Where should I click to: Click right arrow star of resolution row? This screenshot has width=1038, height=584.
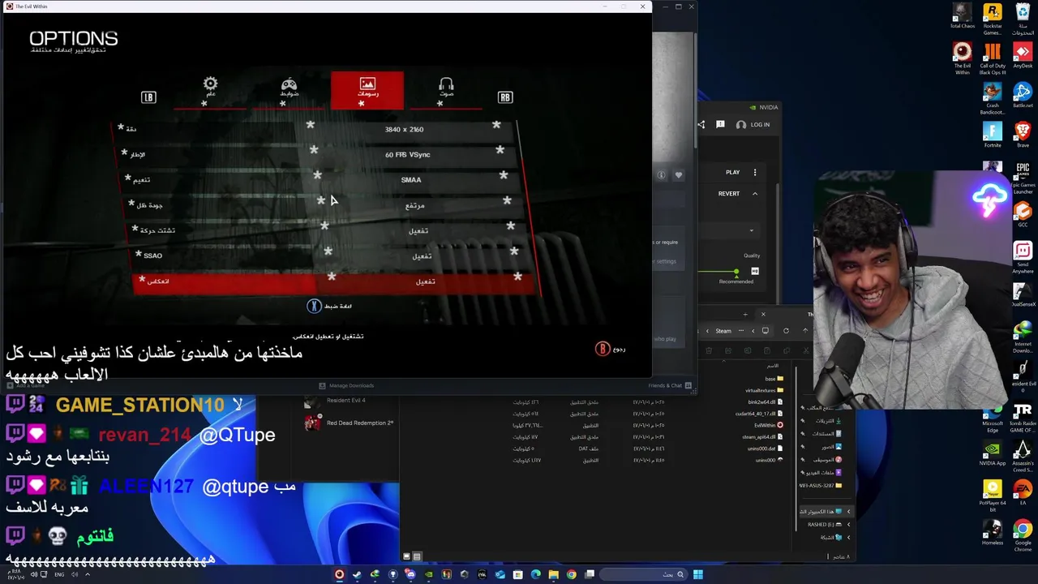[x=496, y=125]
